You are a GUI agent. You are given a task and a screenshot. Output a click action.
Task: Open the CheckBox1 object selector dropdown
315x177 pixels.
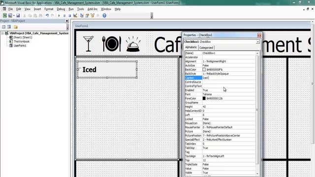257,42
